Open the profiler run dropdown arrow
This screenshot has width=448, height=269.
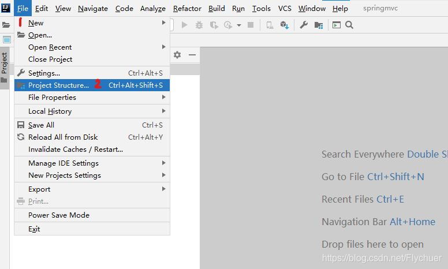(x=239, y=25)
